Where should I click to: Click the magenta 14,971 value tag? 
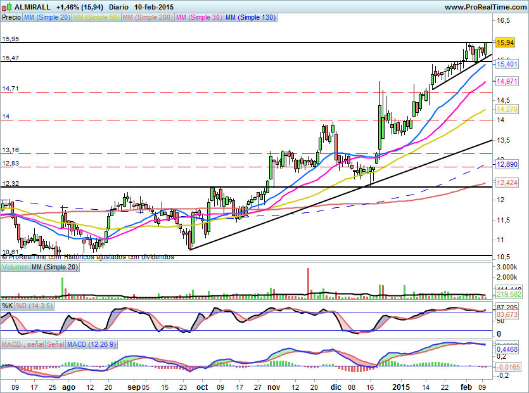(x=507, y=81)
